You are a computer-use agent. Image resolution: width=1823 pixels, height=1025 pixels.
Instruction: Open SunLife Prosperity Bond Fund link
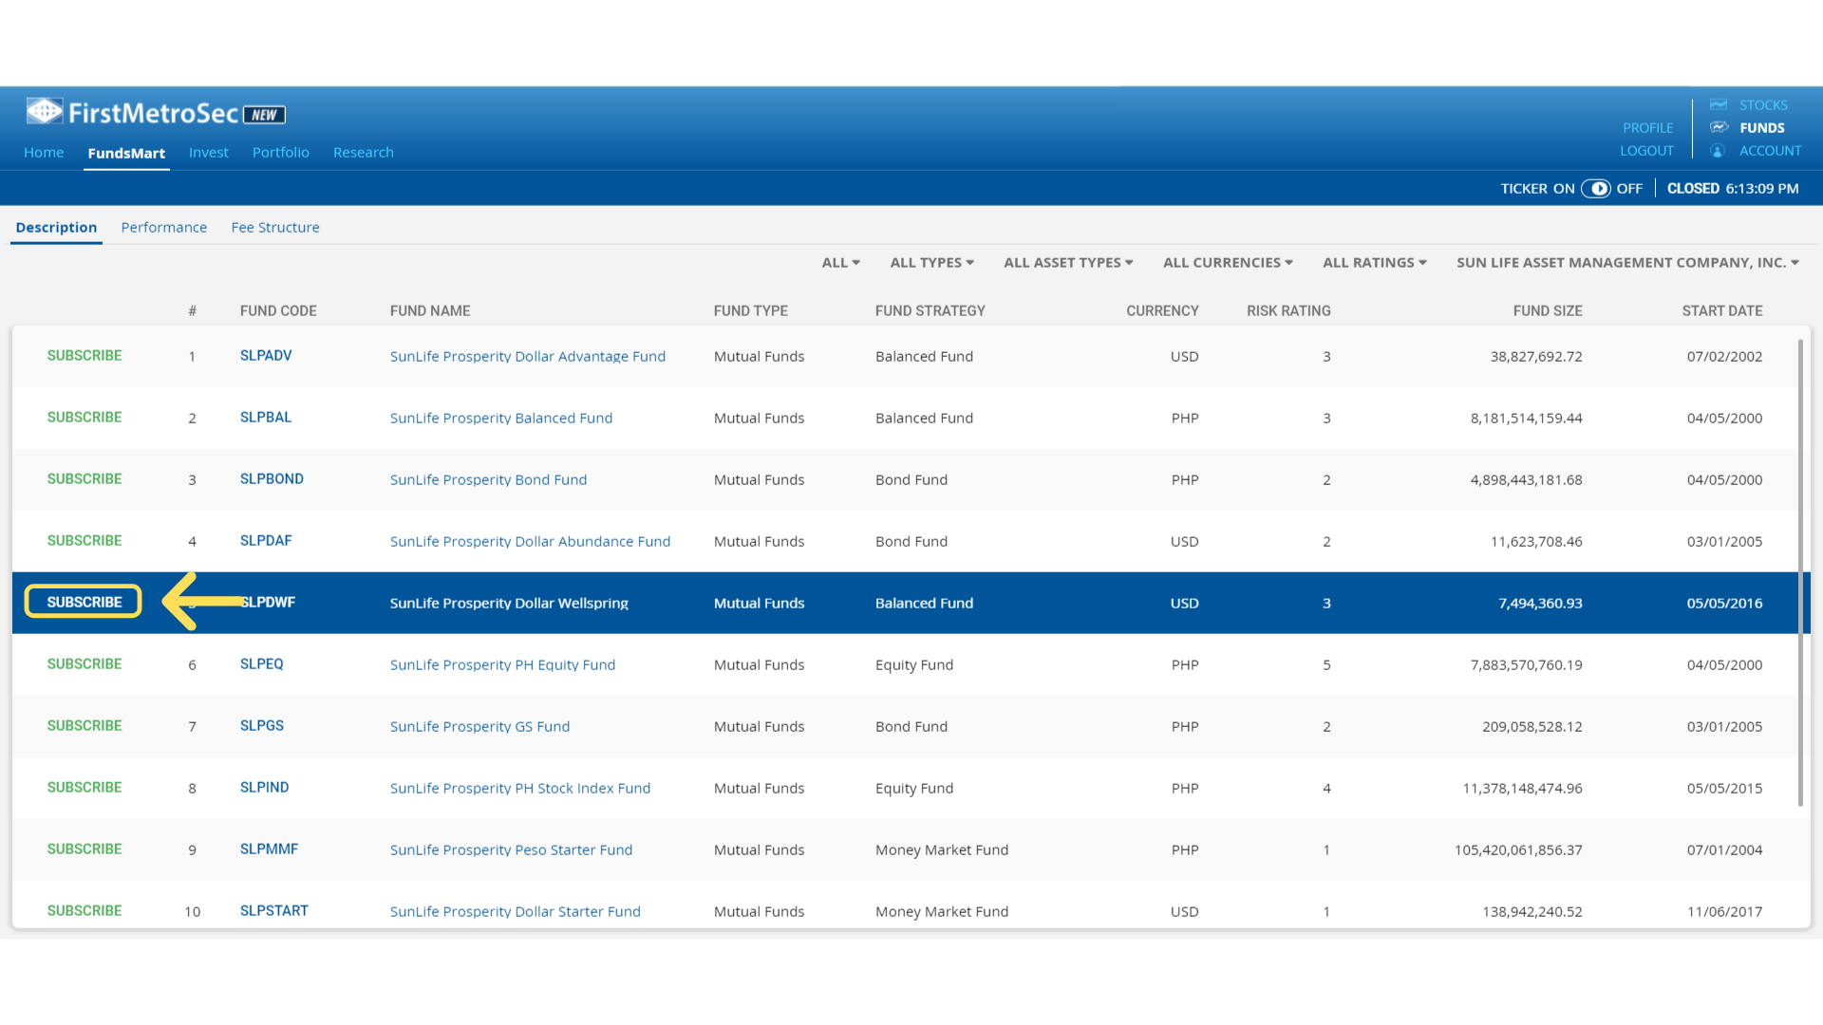[488, 480]
